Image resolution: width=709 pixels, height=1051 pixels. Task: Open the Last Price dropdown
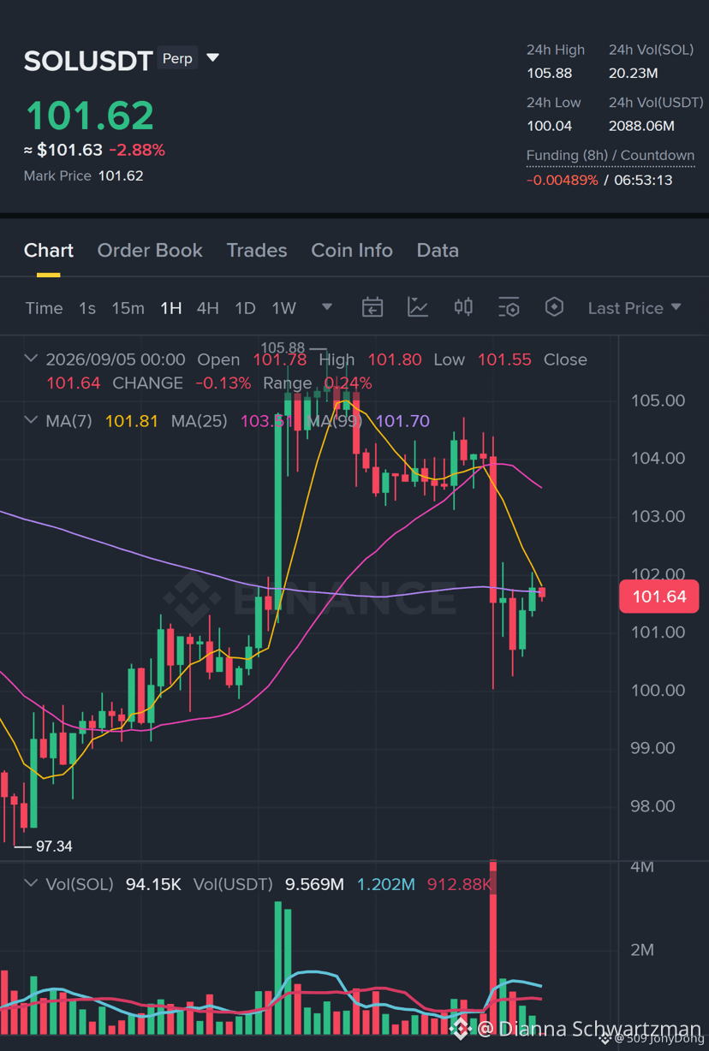coord(635,308)
